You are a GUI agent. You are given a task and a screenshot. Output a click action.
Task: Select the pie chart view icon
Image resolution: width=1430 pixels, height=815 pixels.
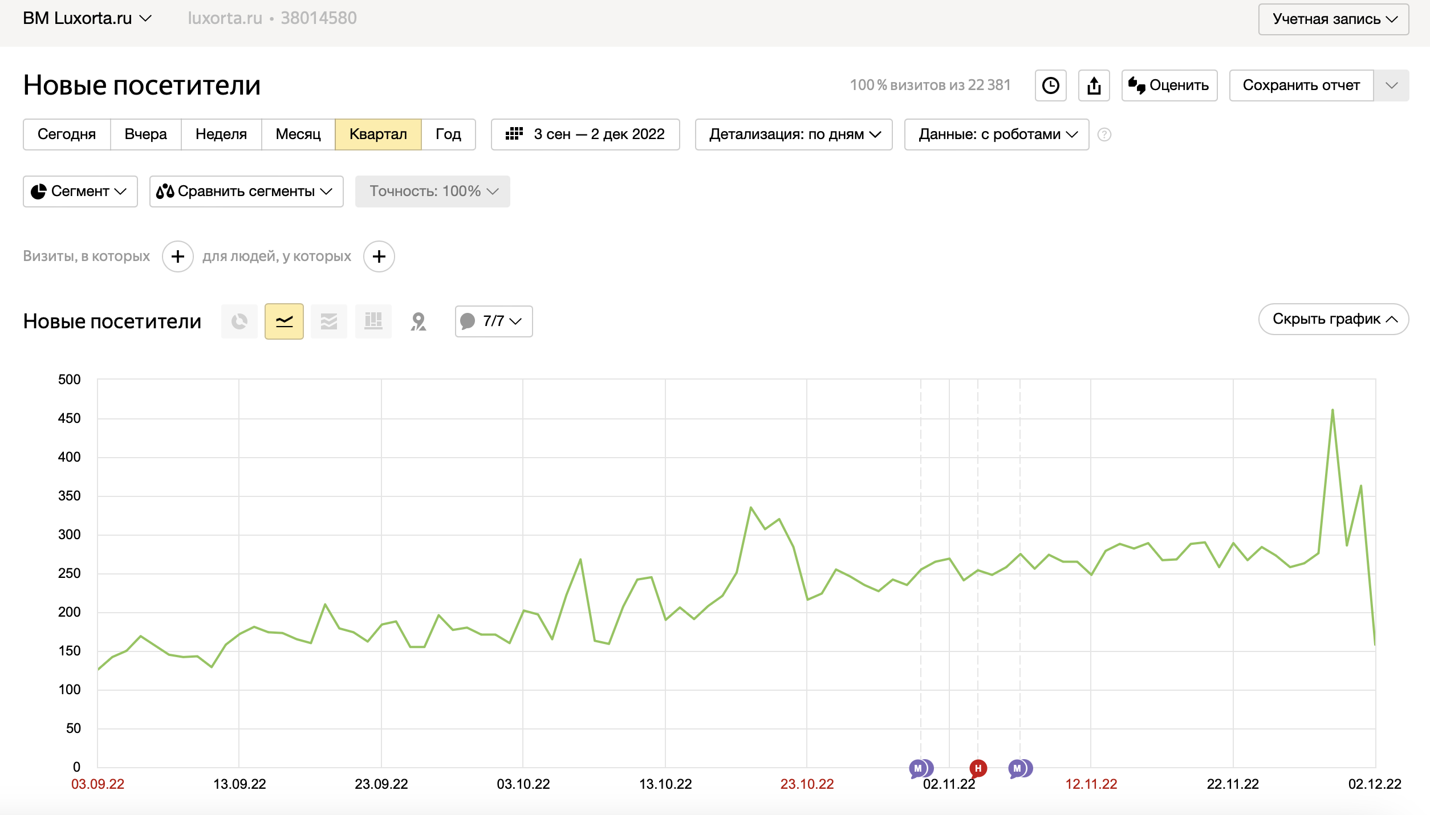click(239, 321)
